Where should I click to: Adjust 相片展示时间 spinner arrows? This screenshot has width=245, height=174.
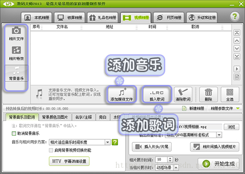coord(170,160)
